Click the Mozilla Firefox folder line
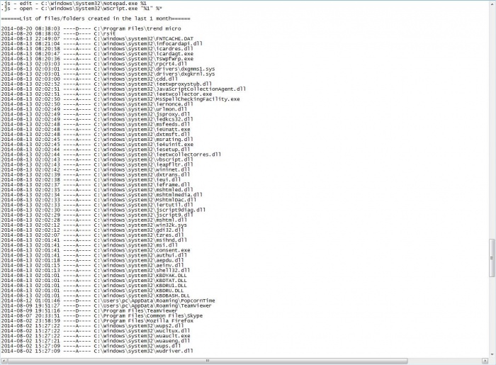Image resolution: width=496 pixels, height=365 pixels. click(97, 321)
